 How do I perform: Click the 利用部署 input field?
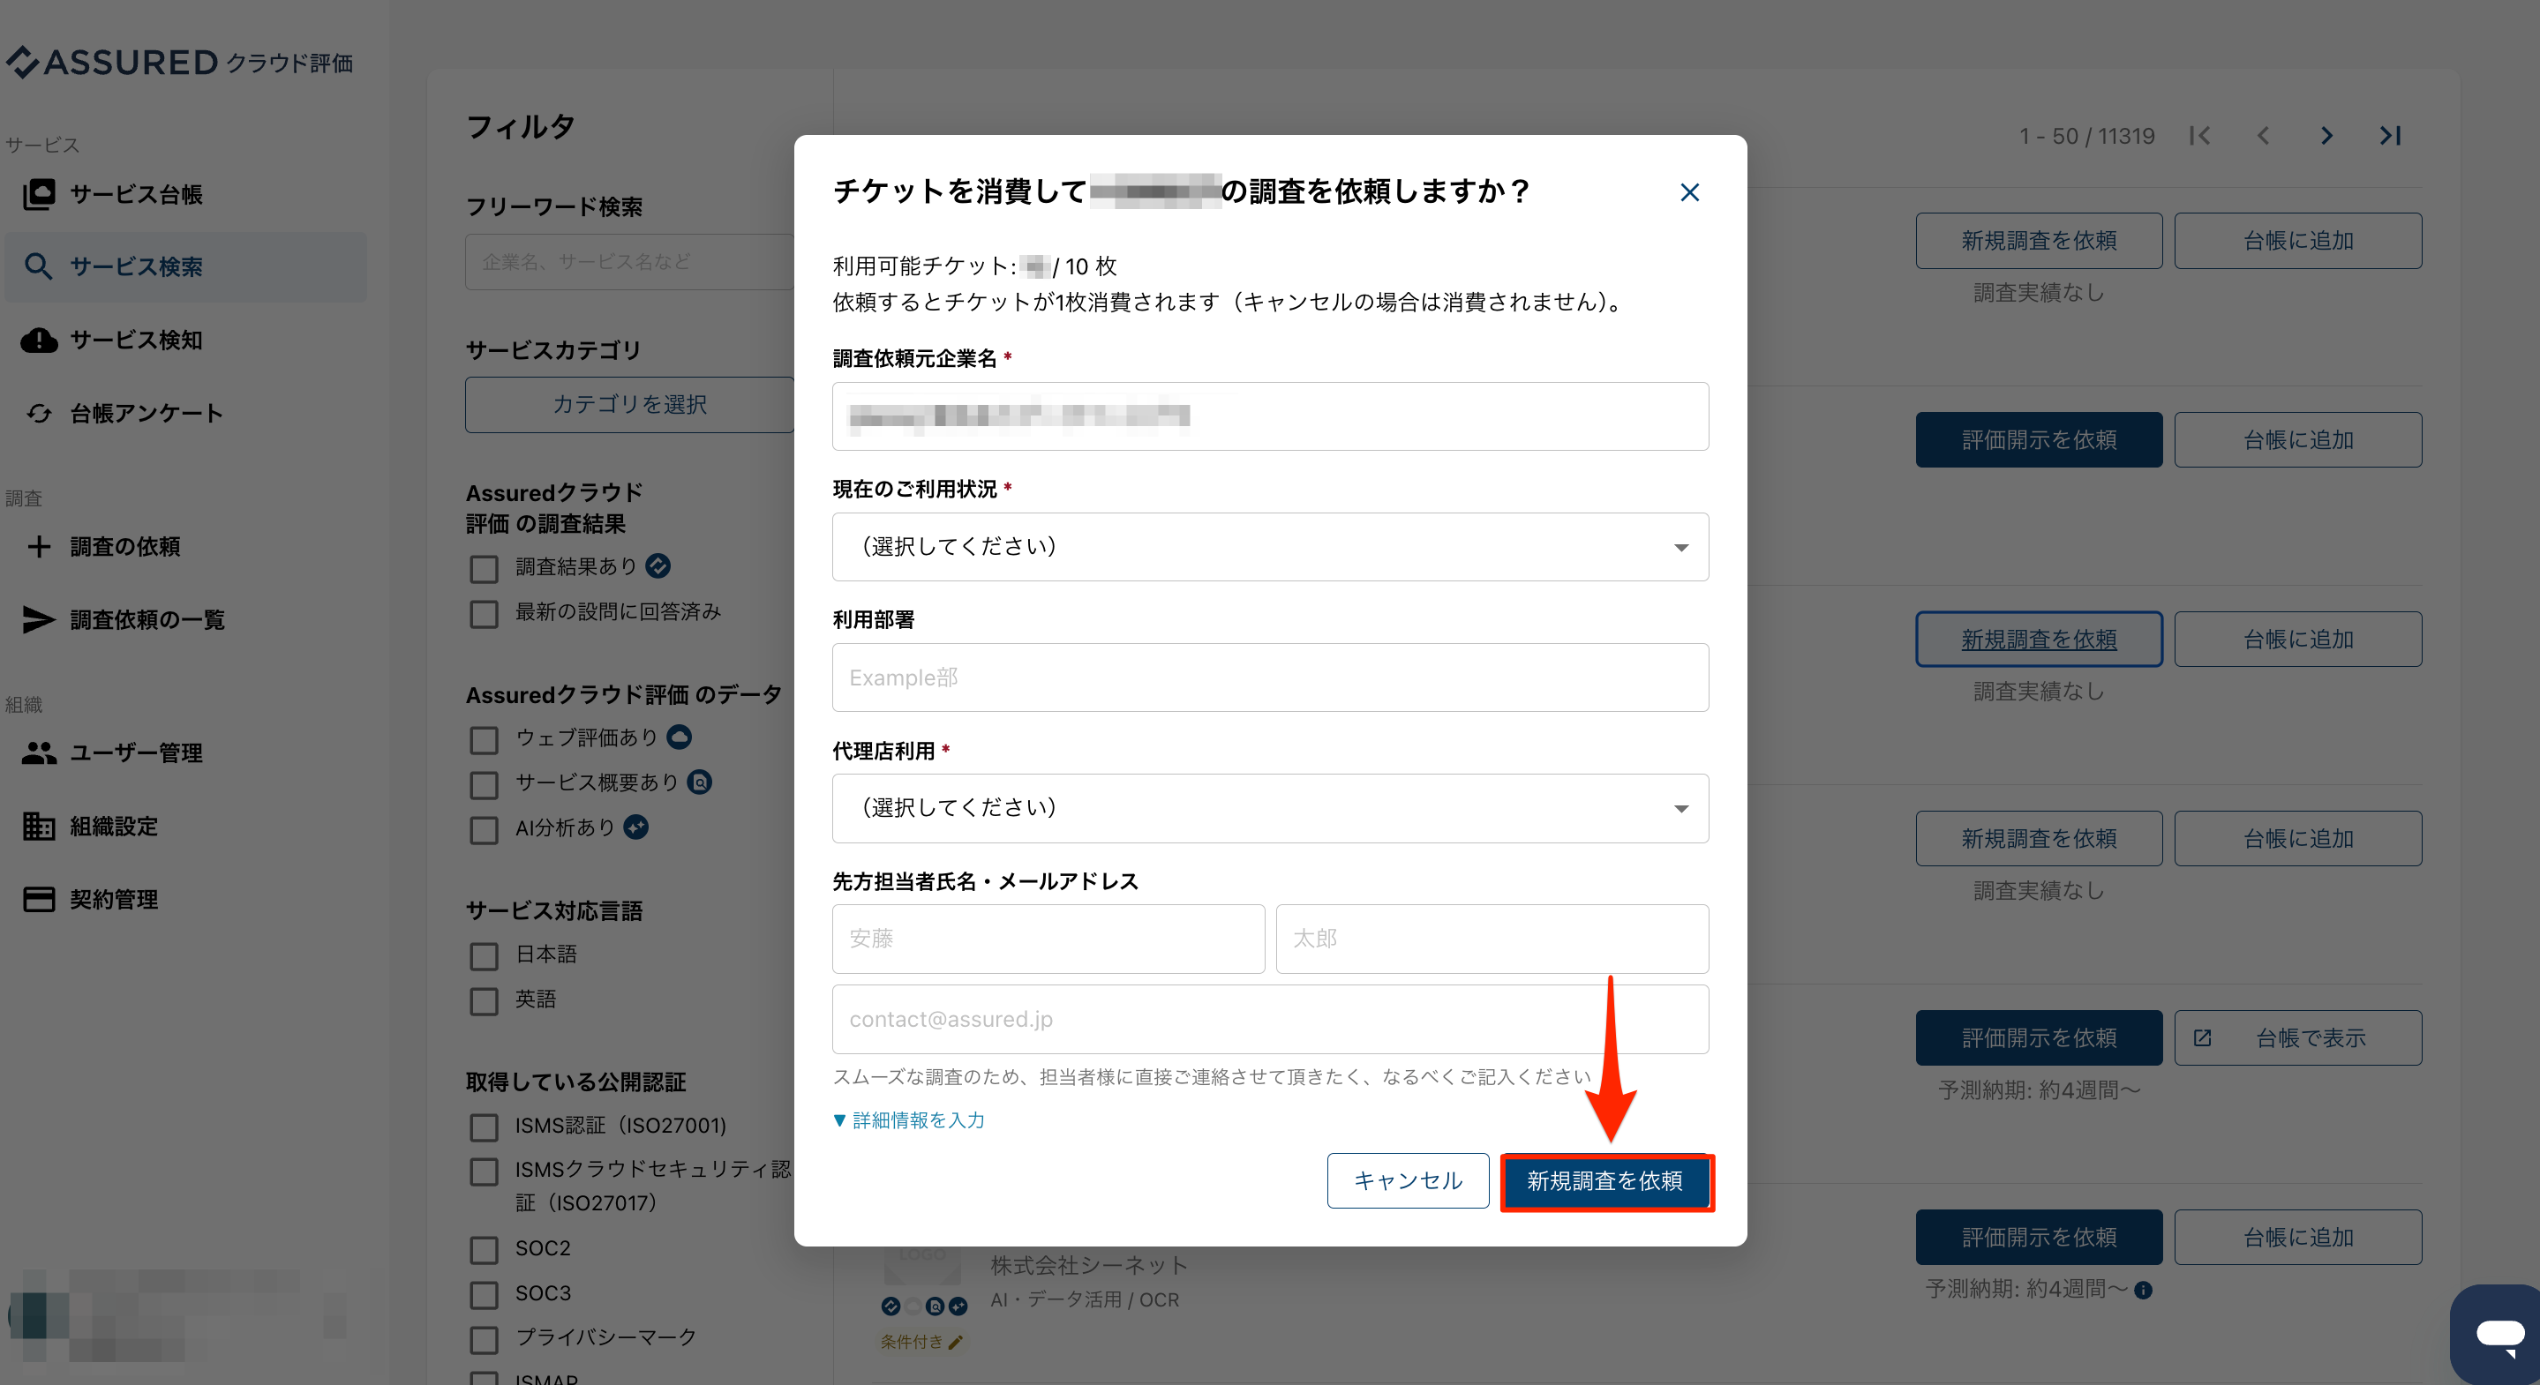[x=1270, y=678]
